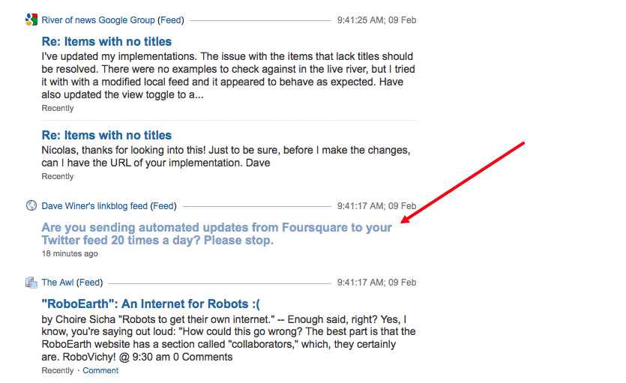The height and width of the screenshot is (383, 626).
Task: Click 'Recently' below the 'Nicolas, thanks' post
Action: point(58,176)
